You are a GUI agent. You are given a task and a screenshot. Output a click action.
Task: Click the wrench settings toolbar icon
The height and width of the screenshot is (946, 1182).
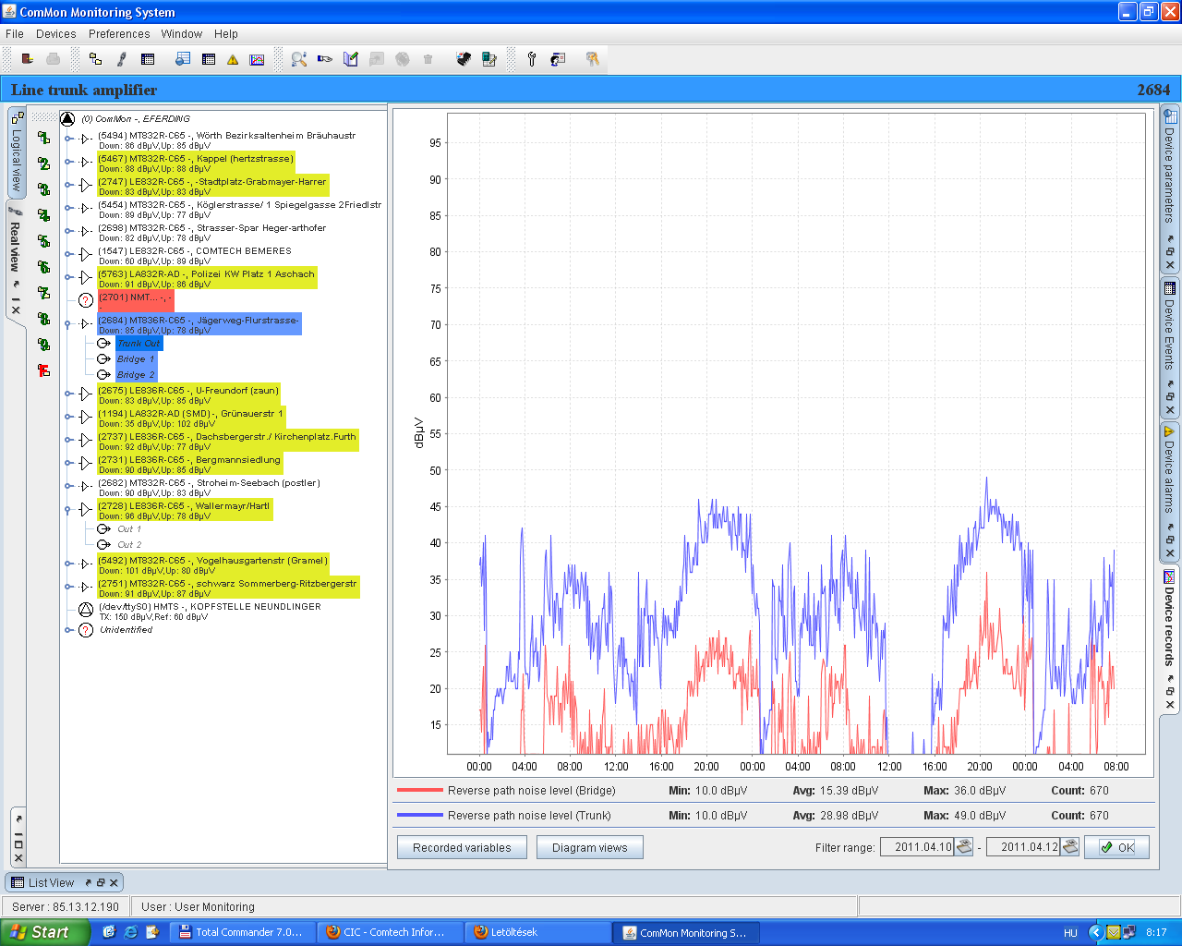532,59
